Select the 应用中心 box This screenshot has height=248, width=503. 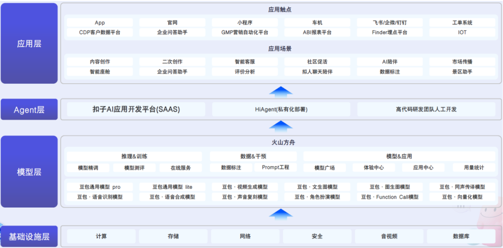(423, 168)
